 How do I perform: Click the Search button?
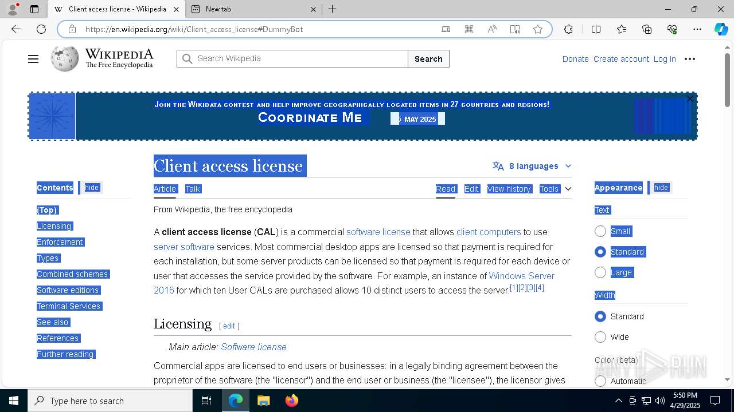click(x=428, y=59)
